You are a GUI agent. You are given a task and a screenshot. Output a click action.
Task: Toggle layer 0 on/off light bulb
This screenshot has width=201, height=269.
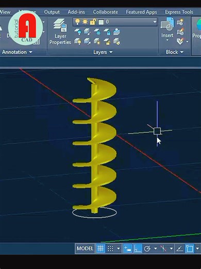tap(77, 22)
